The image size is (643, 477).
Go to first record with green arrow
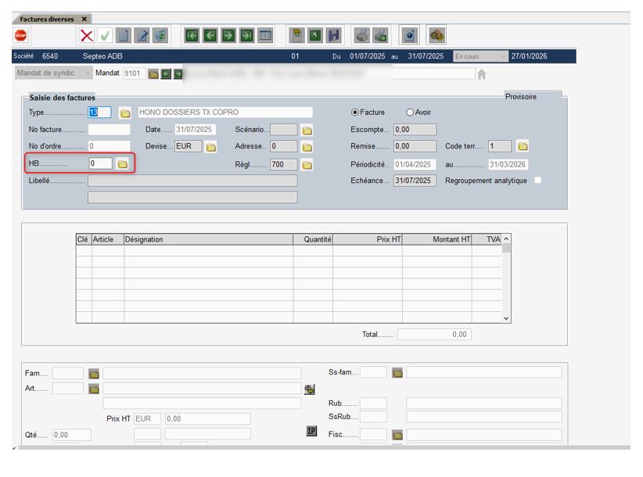tap(192, 35)
